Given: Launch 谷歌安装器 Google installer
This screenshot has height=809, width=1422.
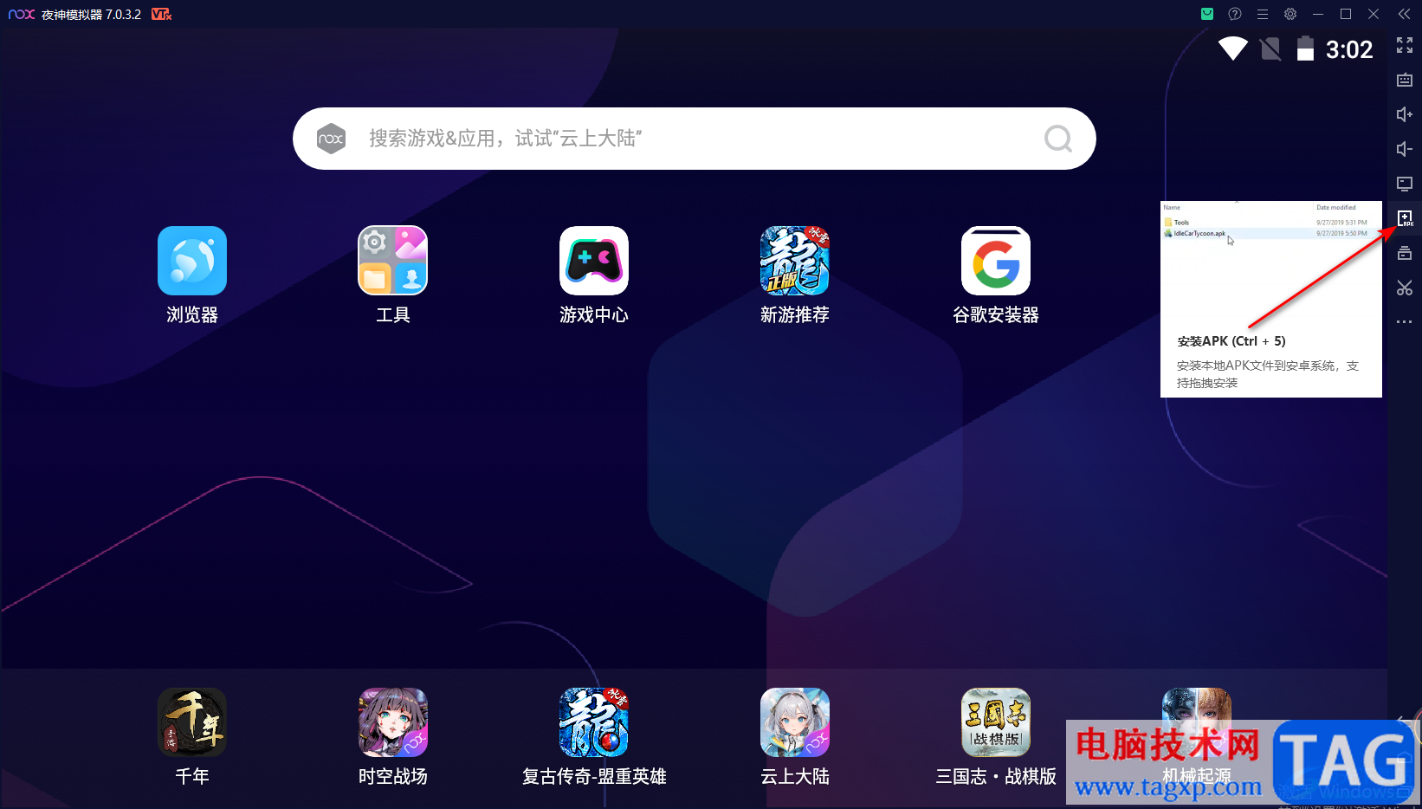Looking at the screenshot, I should (996, 261).
